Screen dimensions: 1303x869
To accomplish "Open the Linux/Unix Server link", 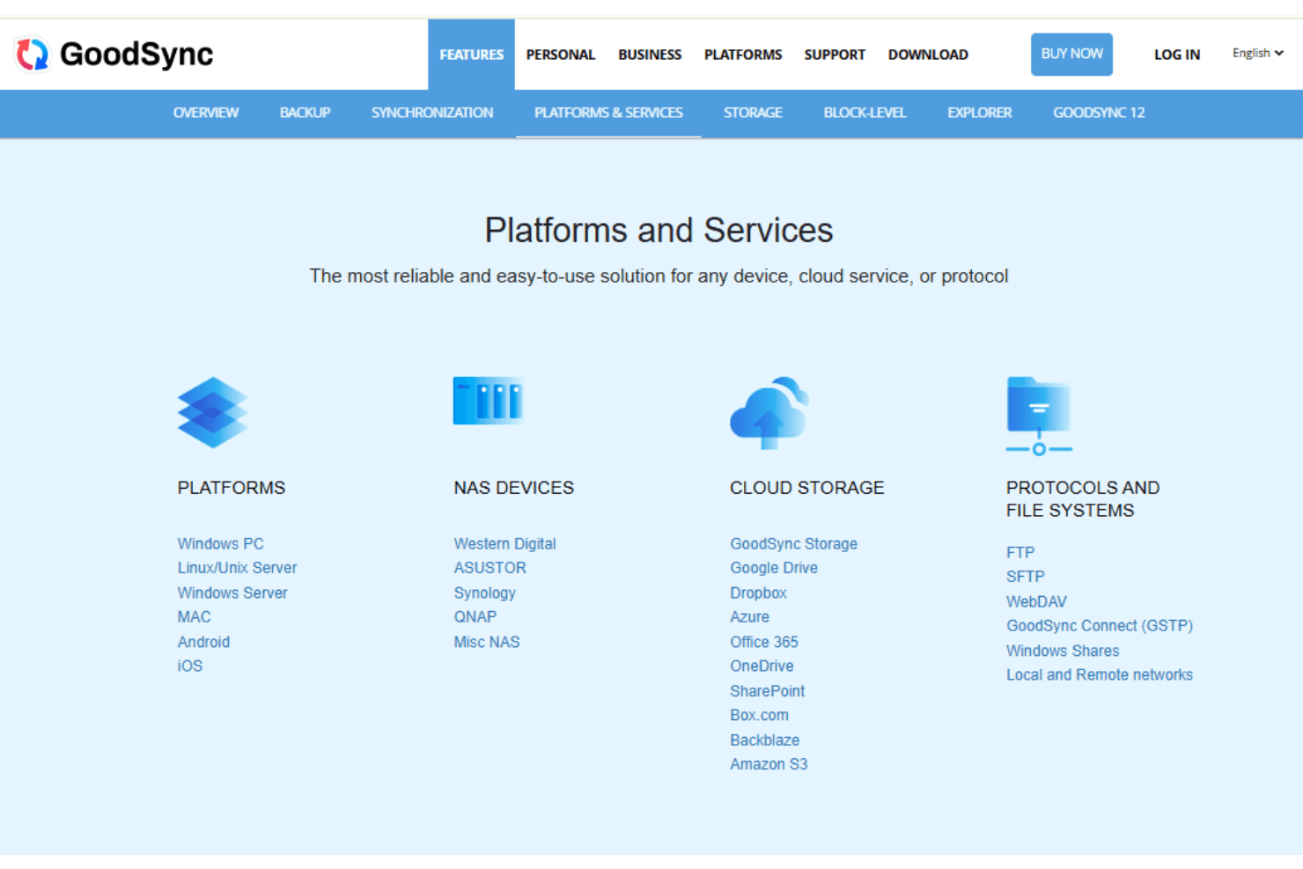I will point(237,568).
